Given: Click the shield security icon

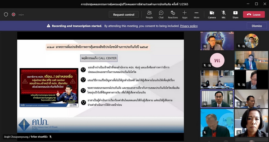Looking at the screenshot, I should pyautogui.click(x=6, y=15).
